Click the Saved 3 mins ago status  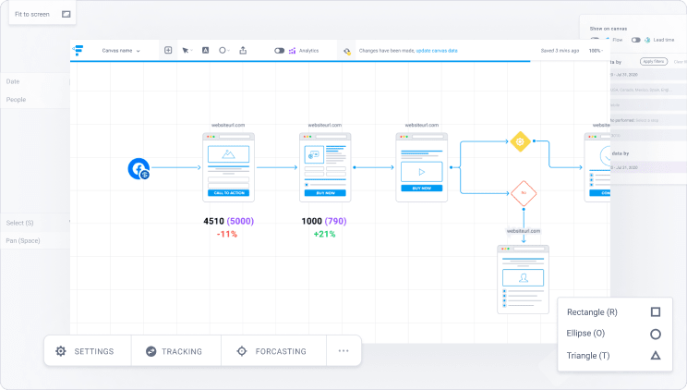tap(560, 51)
